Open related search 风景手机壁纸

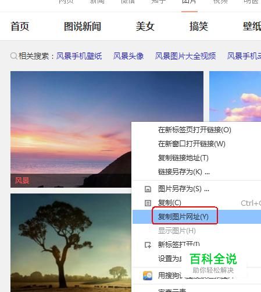click(79, 56)
